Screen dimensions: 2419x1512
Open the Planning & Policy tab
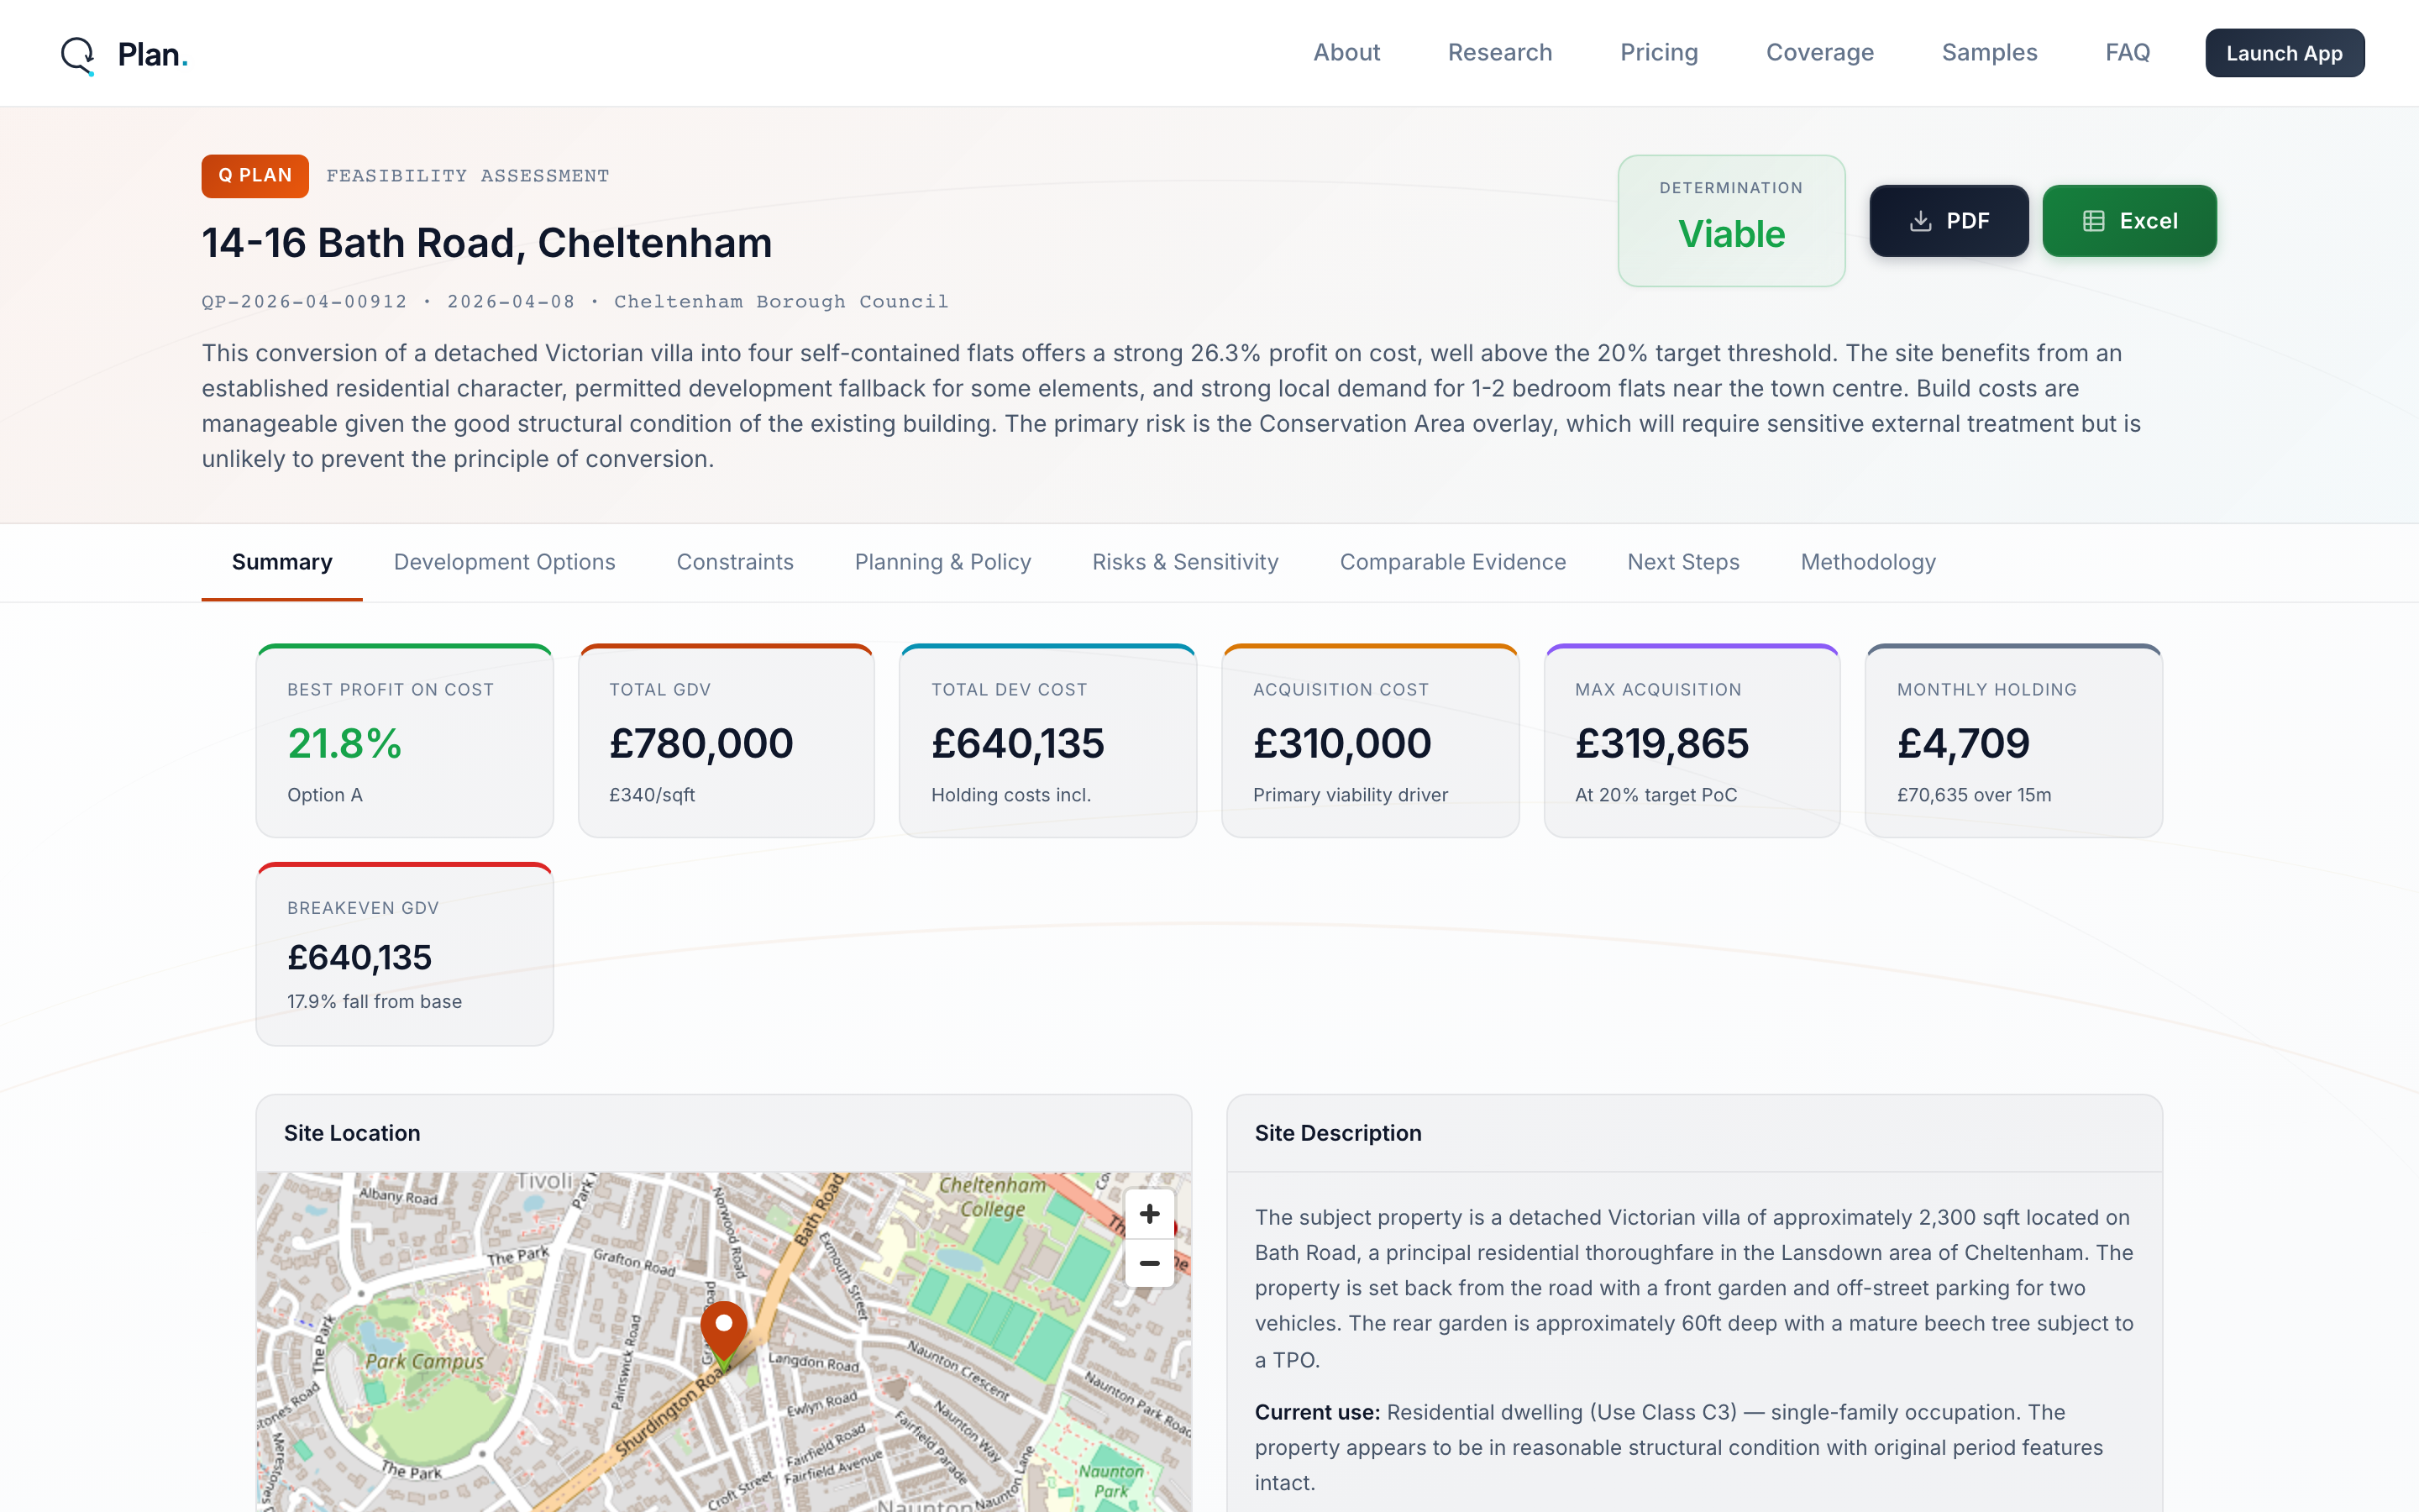point(942,562)
